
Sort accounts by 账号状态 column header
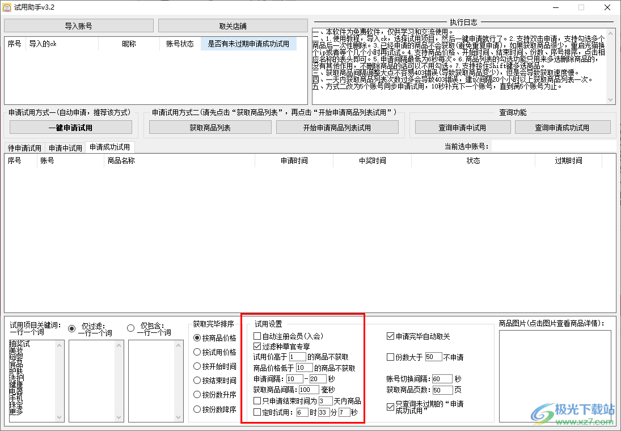tap(180, 44)
